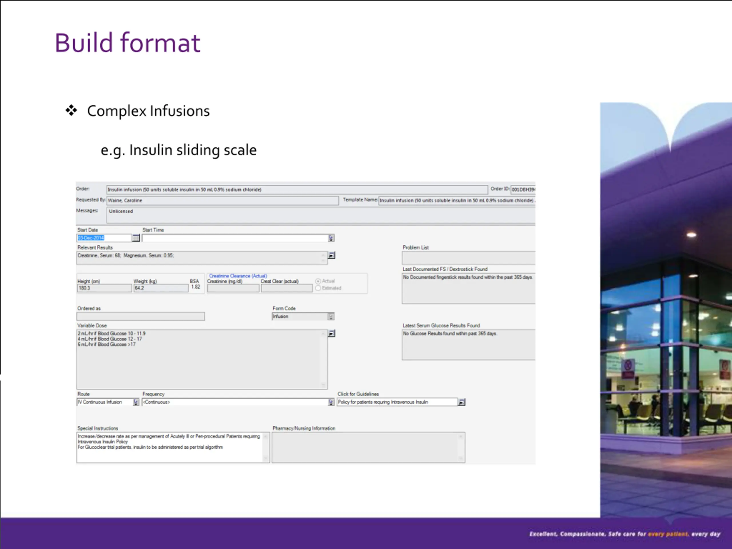Click the Weight (kg) field
This screenshot has height=549, width=732.
click(161, 288)
